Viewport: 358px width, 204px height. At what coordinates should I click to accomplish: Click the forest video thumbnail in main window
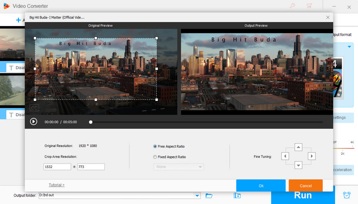12,90
